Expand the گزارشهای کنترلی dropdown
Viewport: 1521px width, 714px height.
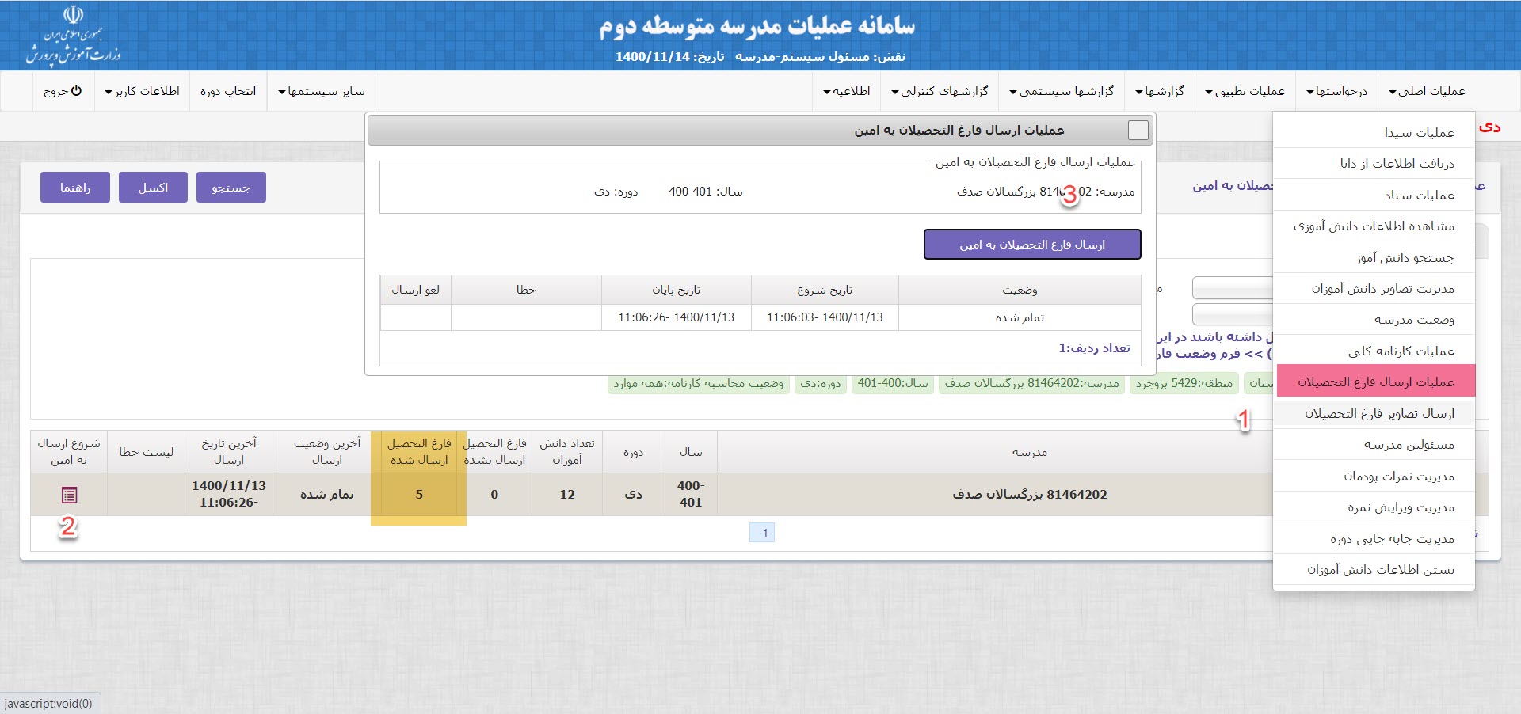coord(940,91)
